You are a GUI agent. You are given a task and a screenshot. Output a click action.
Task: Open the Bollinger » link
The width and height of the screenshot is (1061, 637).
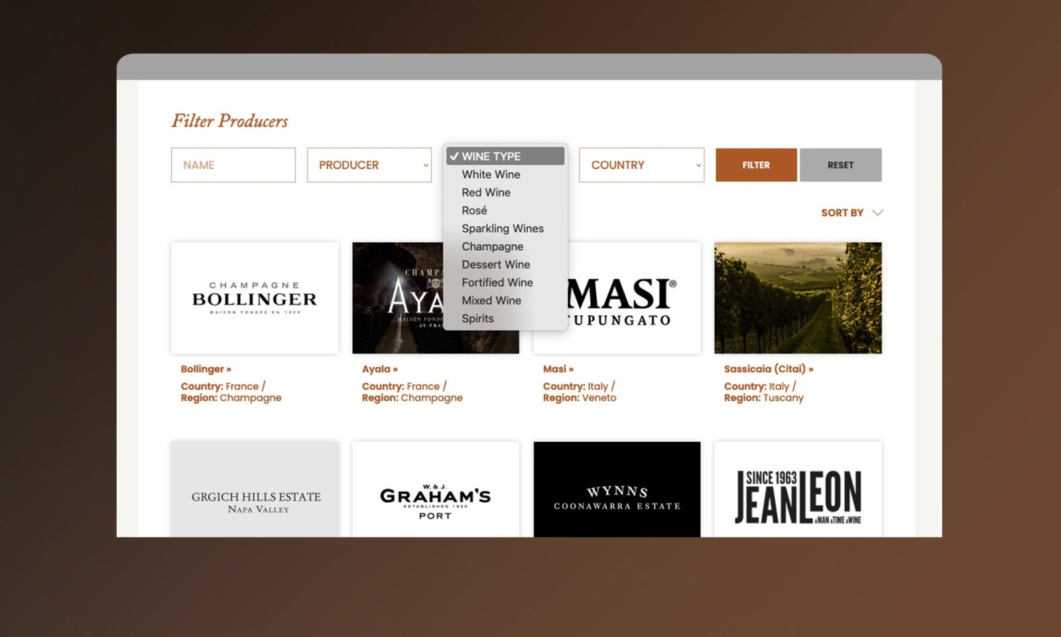[206, 369]
